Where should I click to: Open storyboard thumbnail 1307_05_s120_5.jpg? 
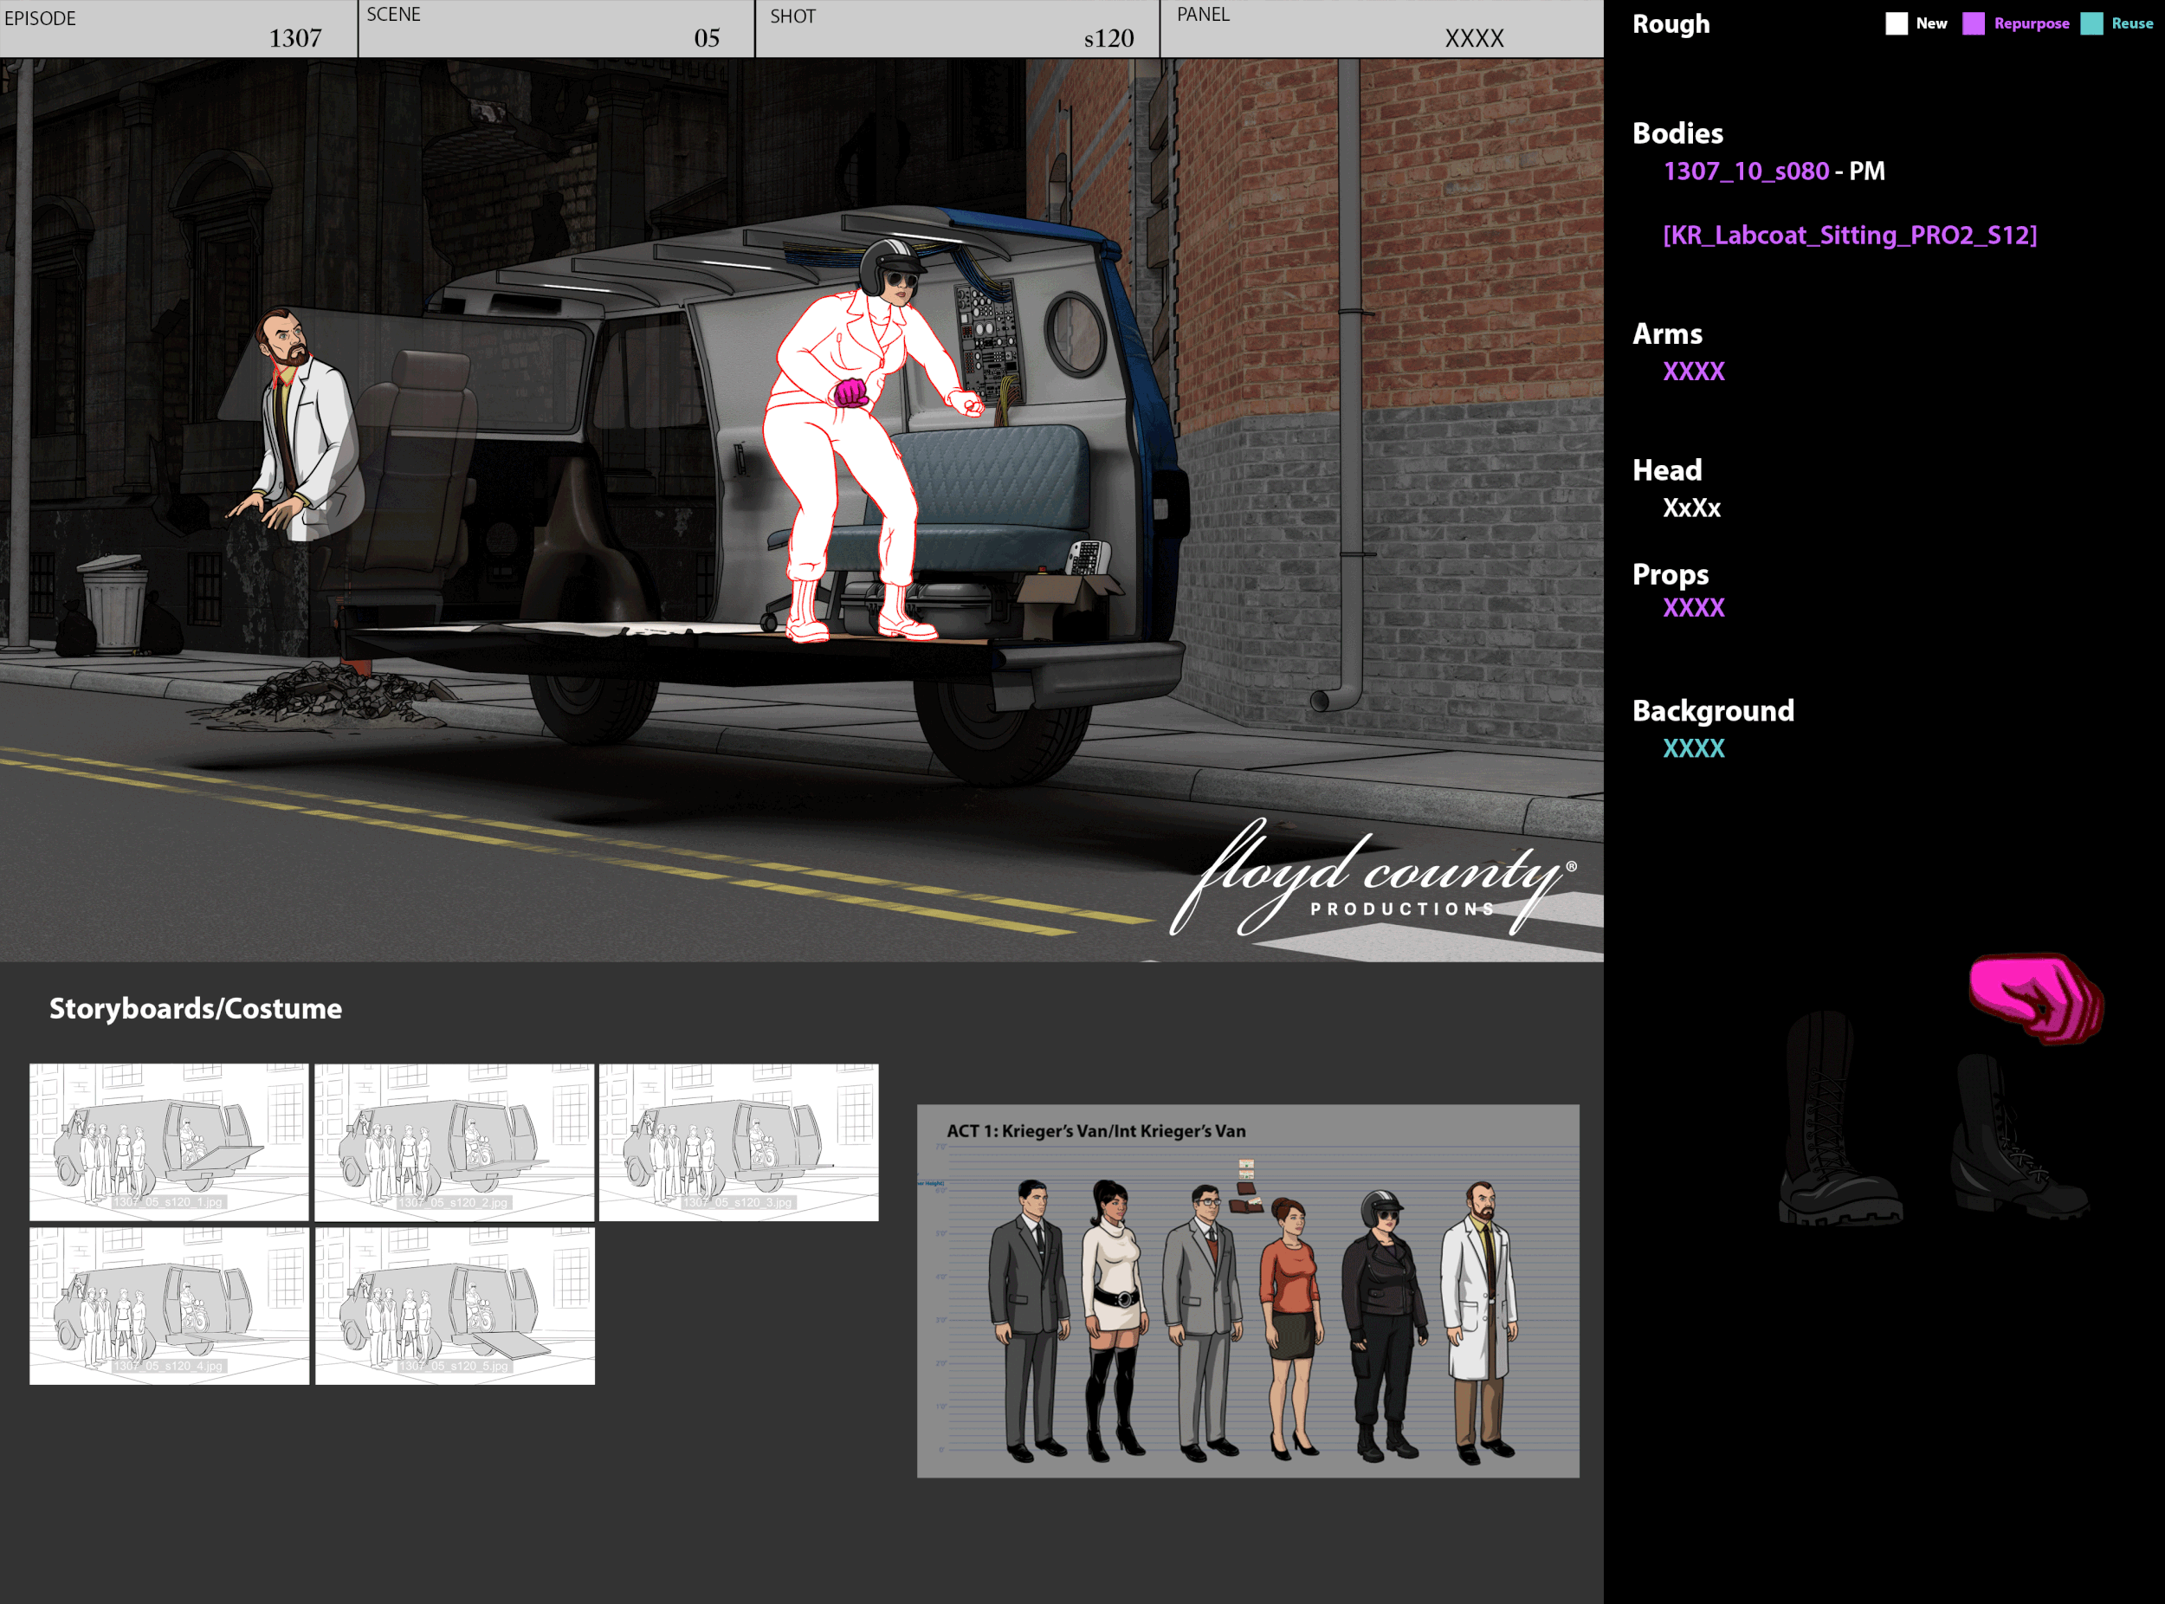tap(455, 1306)
